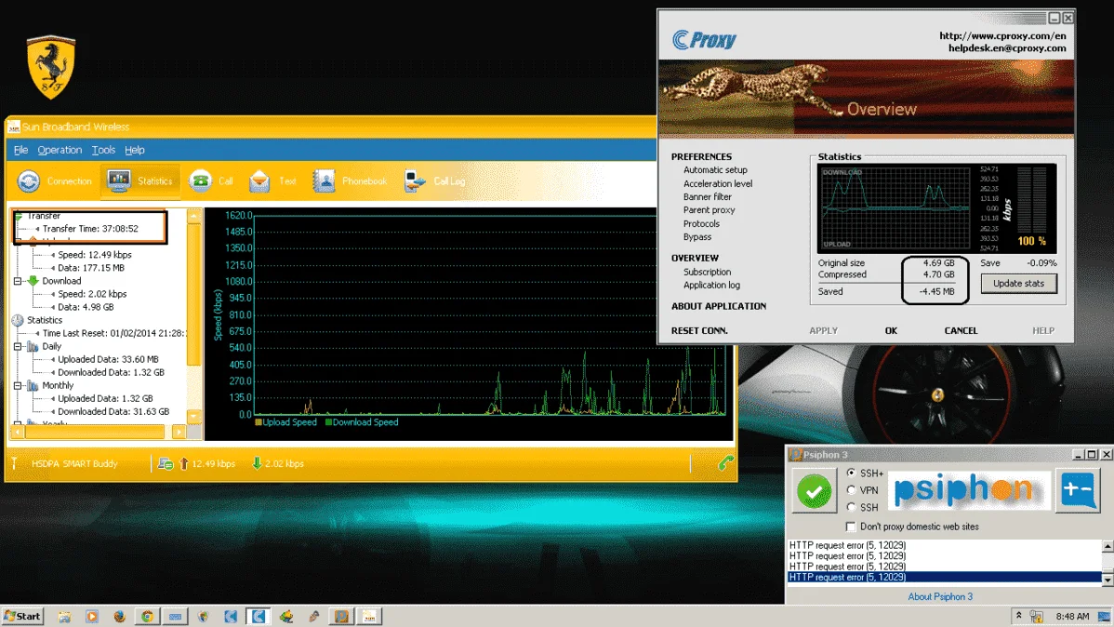The width and height of the screenshot is (1114, 627).
Task: Open the cproxy.com website link
Action: [x=1002, y=35]
